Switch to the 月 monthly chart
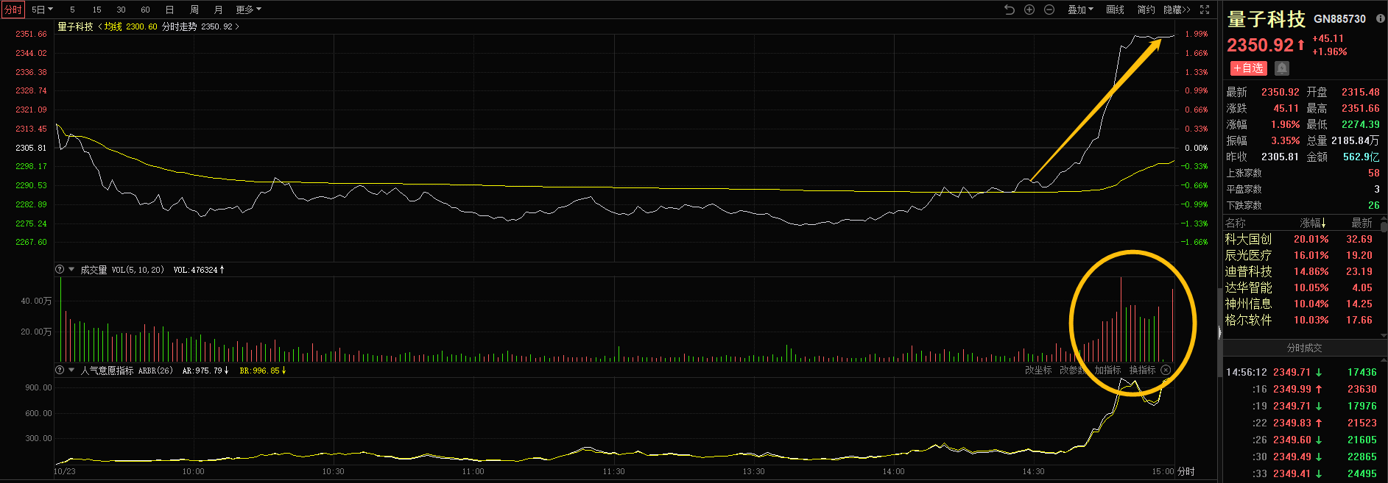This screenshot has width=1388, height=483. [218, 10]
